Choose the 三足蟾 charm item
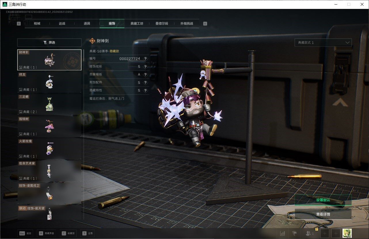 49,104
